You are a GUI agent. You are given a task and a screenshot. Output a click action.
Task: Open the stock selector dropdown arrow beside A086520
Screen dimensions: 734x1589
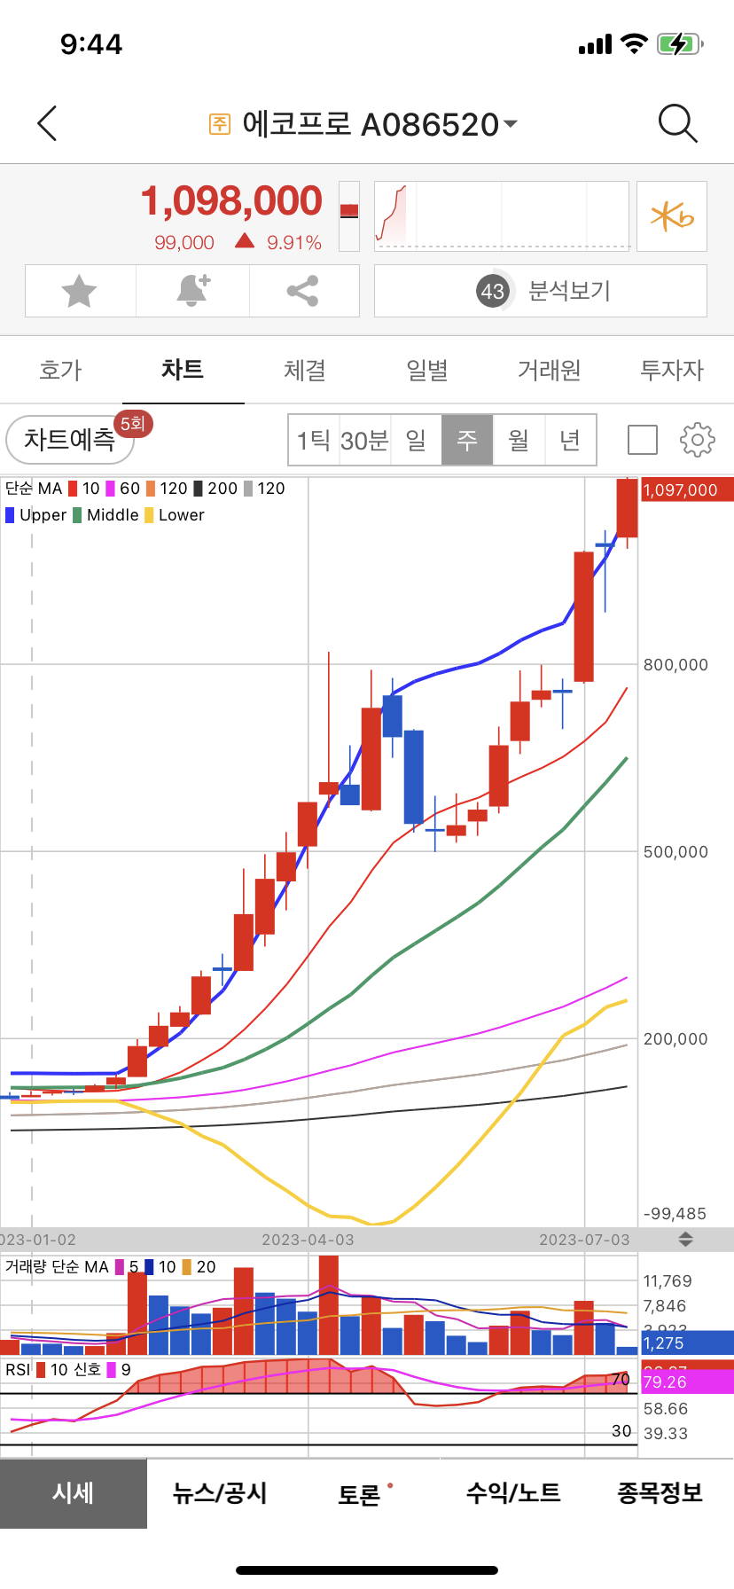click(x=511, y=124)
